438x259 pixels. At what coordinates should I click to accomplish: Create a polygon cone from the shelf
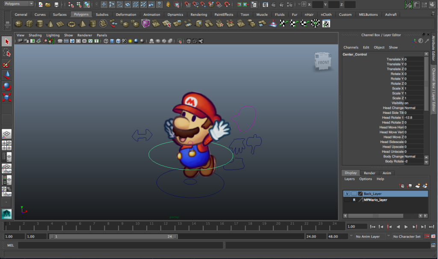tap(50, 24)
